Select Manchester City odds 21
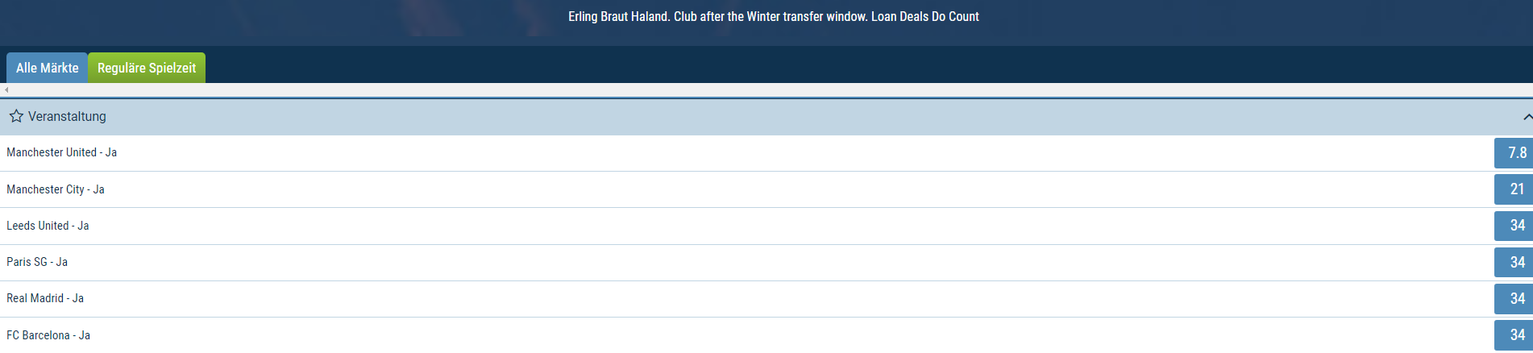1533x353 pixels. [1514, 189]
